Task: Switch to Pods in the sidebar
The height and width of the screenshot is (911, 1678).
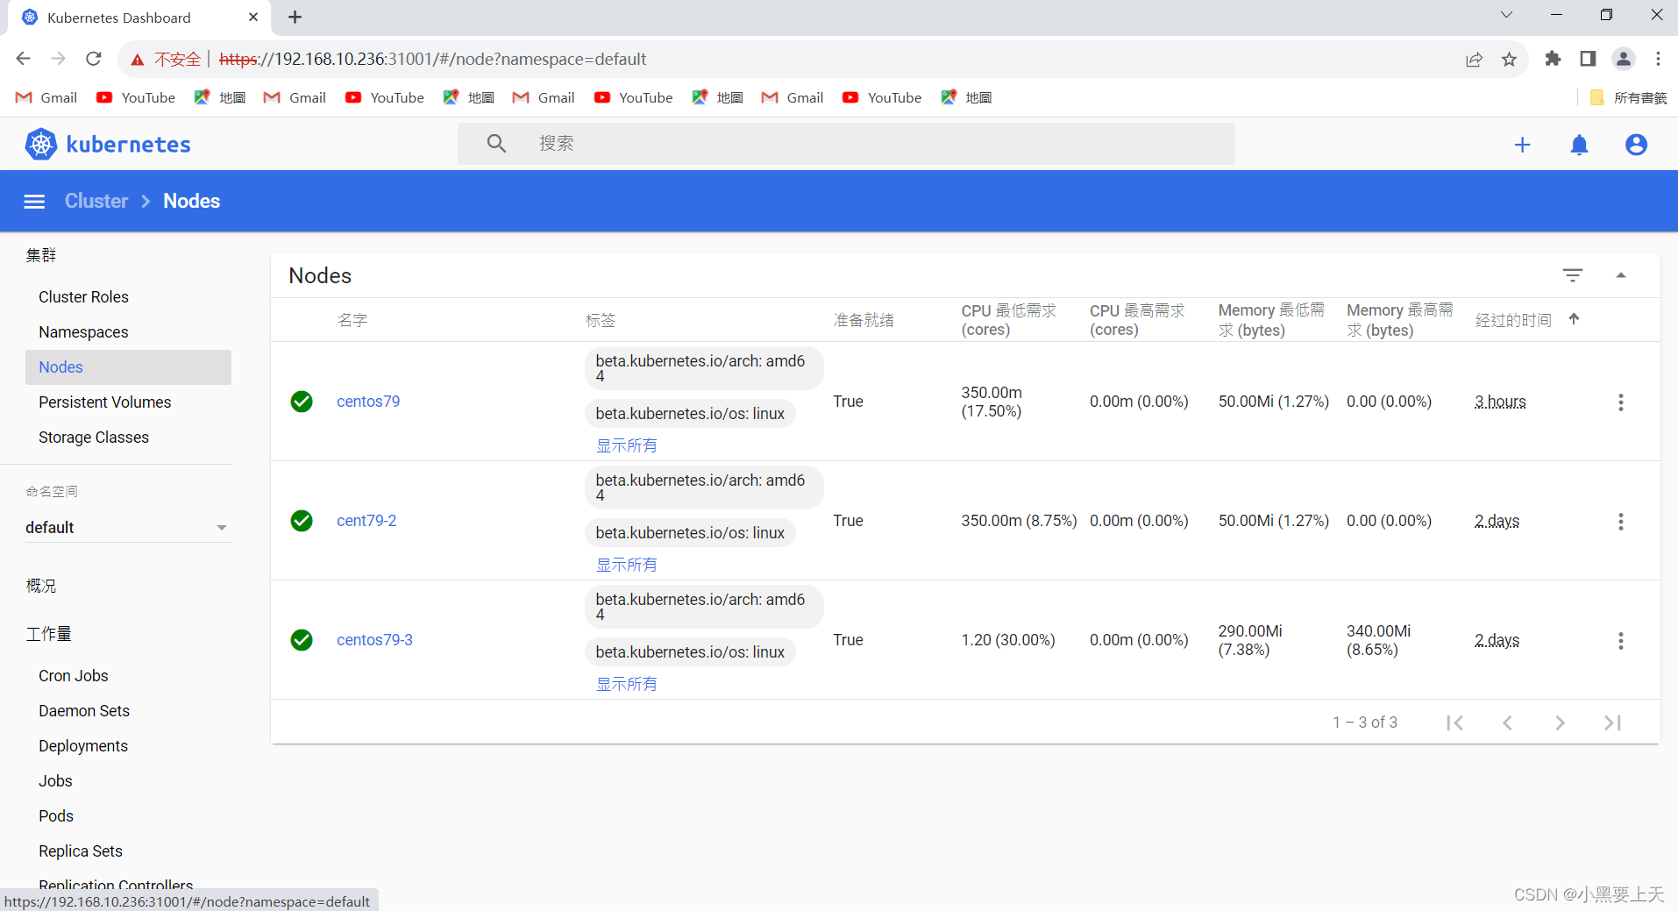Action: [55, 815]
